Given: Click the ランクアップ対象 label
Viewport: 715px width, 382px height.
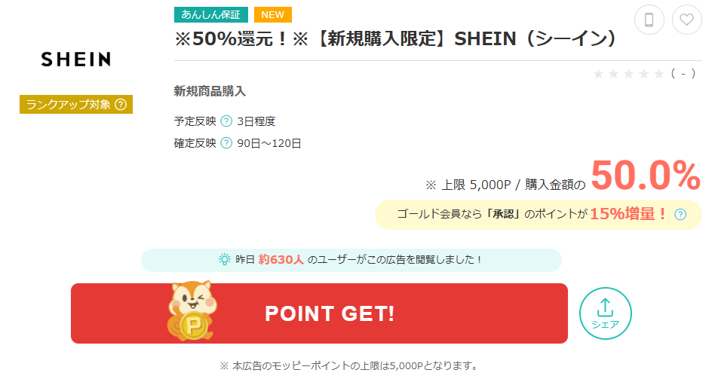Looking at the screenshot, I should click(x=69, y=105).
